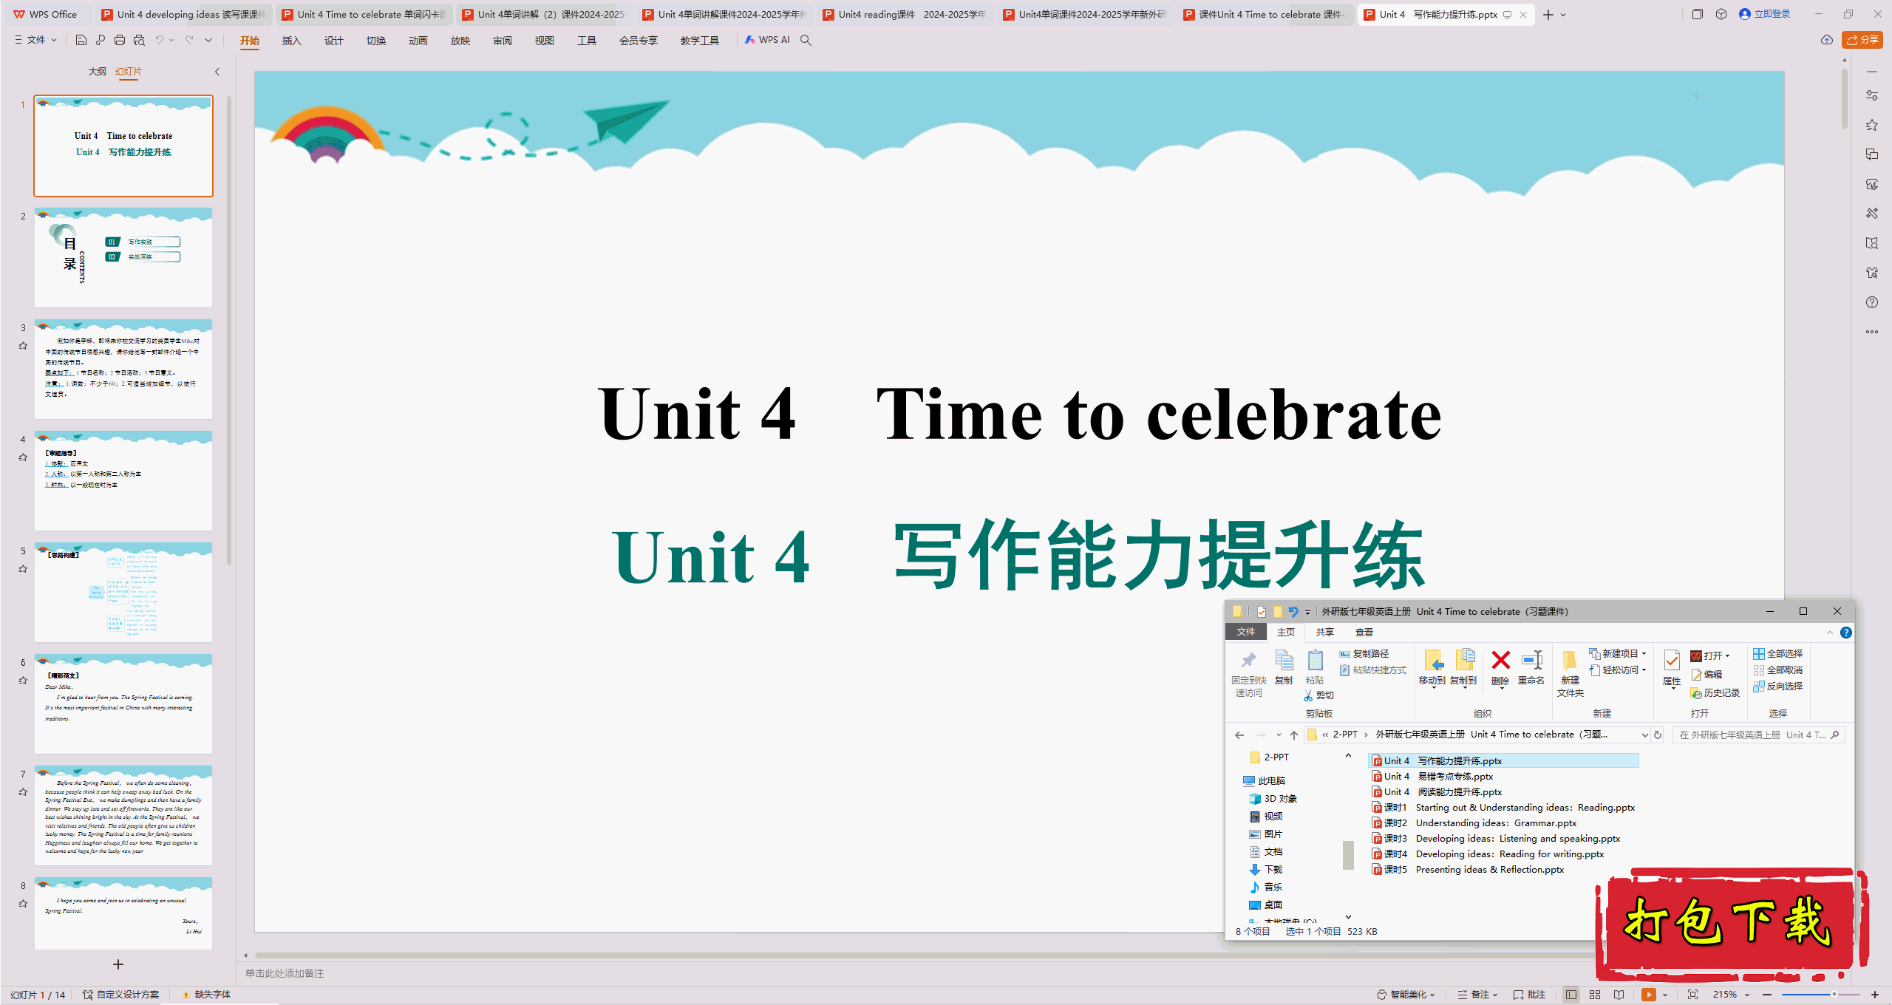Click zoom in plus button
Image resolution: width=1892 pixels, height=1005 pixels.
(x=1875, y=995)
